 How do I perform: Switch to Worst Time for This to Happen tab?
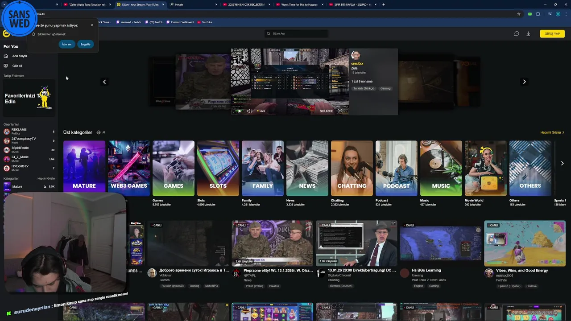click(299, 4)
